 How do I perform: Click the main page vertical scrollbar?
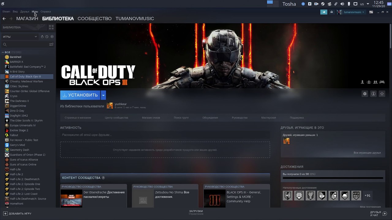(390, 36)
